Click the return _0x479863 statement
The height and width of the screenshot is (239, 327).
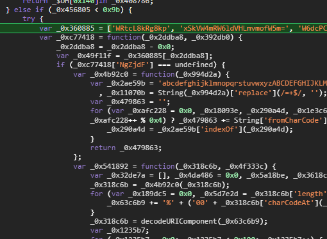click(x=126, y=148)
